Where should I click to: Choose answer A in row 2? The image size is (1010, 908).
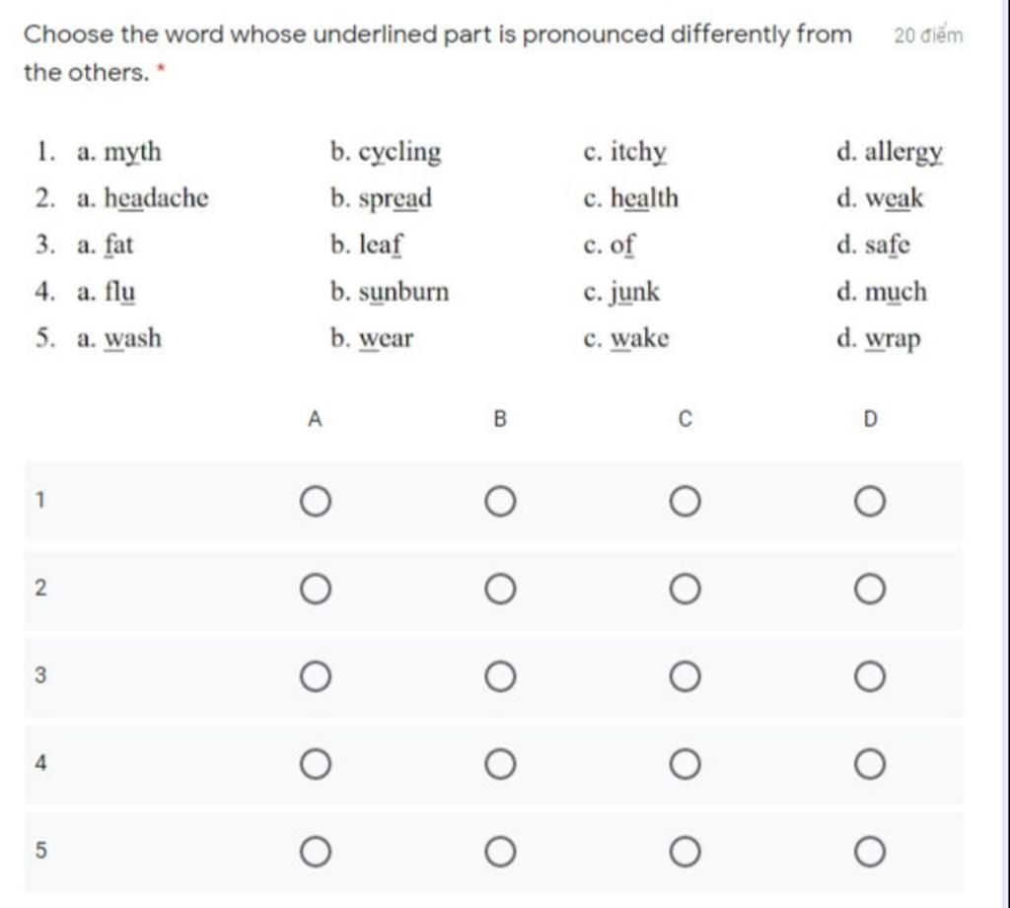[x=316, y=590]
